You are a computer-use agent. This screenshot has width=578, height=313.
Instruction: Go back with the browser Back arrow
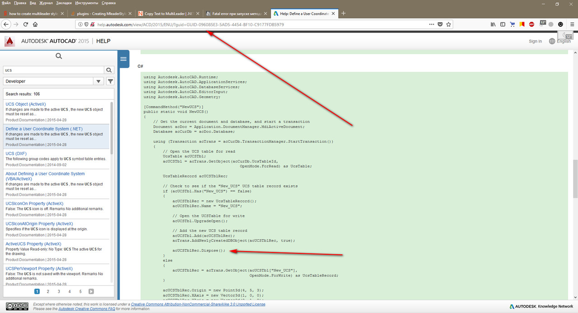(x=6, y=24)
